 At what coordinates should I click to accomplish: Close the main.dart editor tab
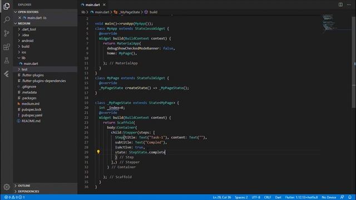point(104,5)
